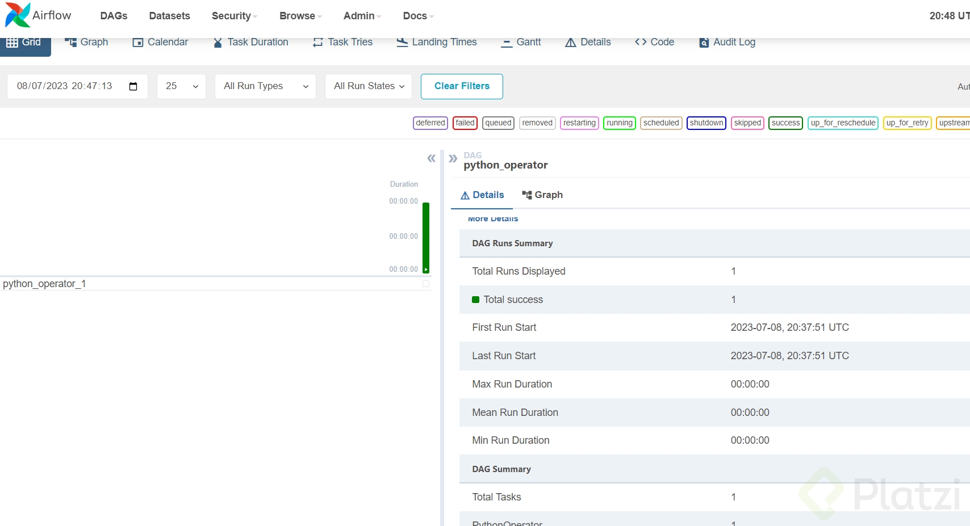The height and width of the screenshot is (526, 970).
Task: Click the restarting state legend badge
Action: pyautogui.click(x=579, y=123)
